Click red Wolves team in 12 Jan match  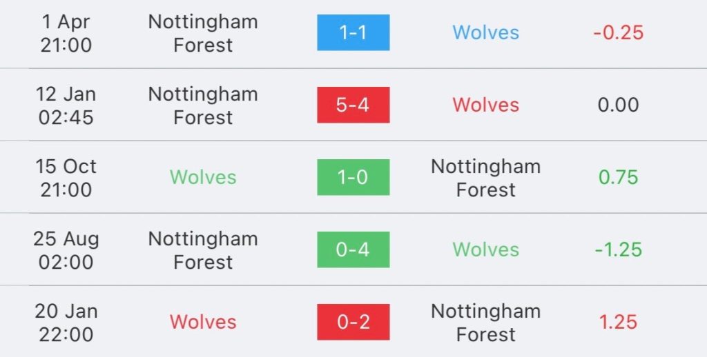click(485, 105)
